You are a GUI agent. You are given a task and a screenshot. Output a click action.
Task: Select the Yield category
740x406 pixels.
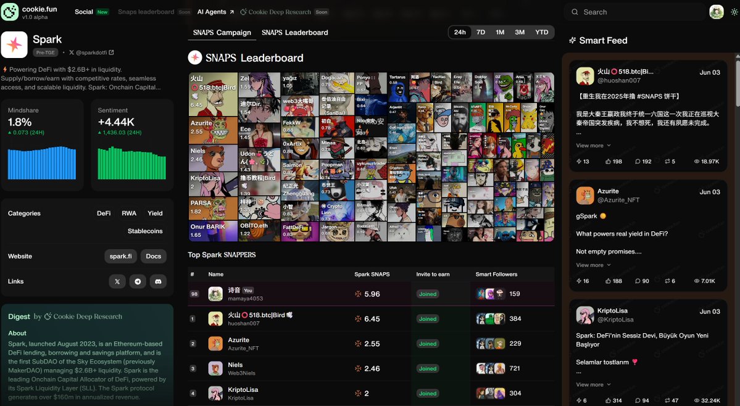pyautogui.click(x=155, y=213)
